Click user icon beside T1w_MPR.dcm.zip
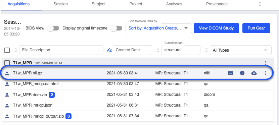The image size is (279, 125). tap(7, 95)
